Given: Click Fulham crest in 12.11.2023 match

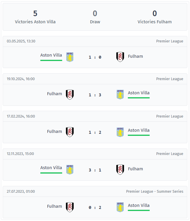Looking at the screenshot, I should pos(120,169).
